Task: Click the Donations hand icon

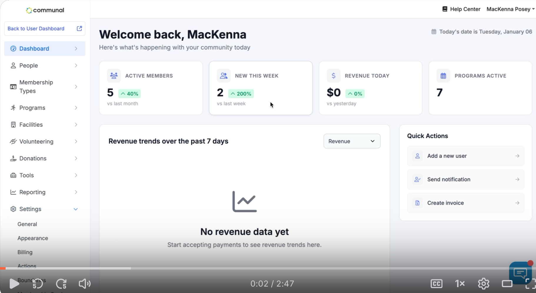Action: click(13, 158)
